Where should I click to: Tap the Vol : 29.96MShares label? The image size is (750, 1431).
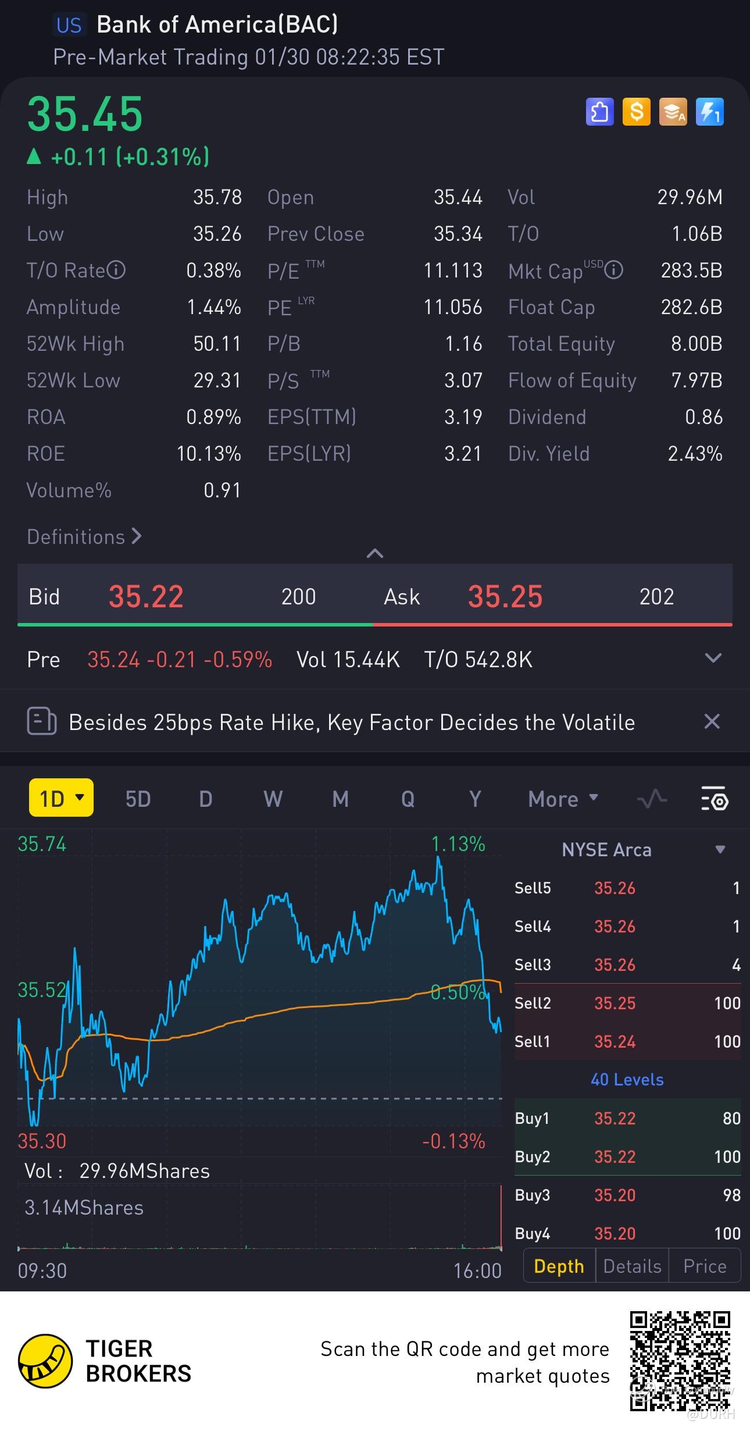[117, 1170]
